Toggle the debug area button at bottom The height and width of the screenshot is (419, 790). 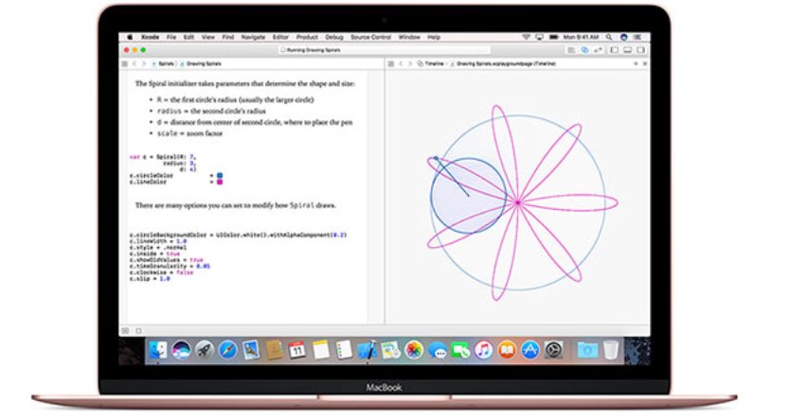[125, 330]
